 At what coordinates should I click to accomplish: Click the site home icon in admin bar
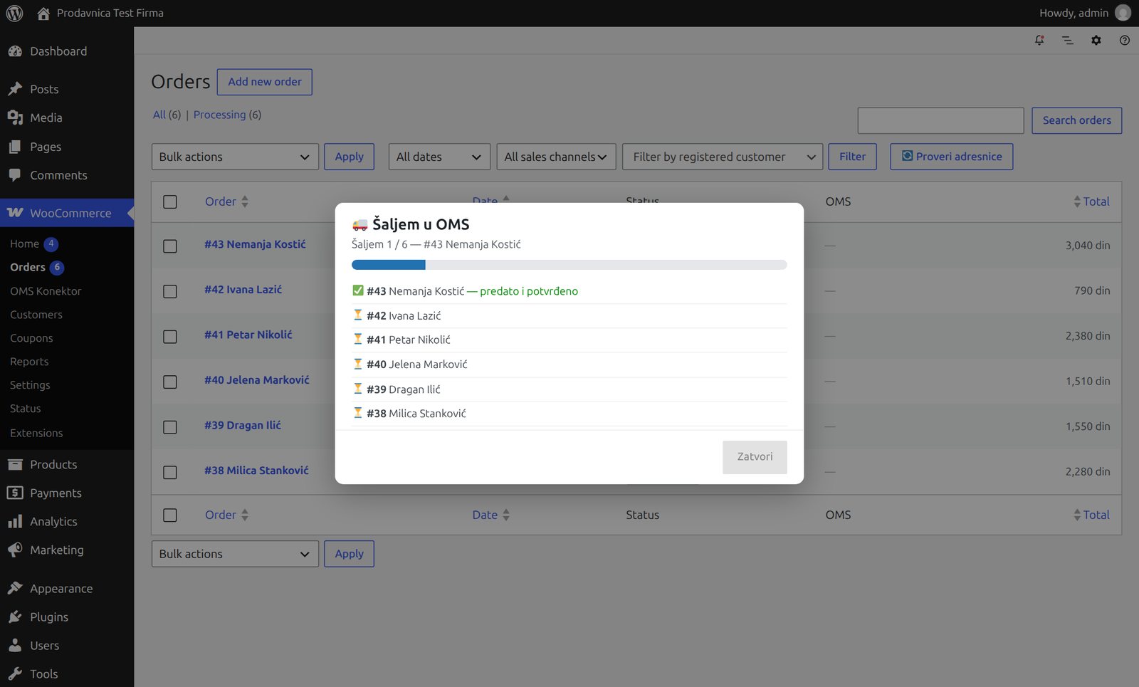(43, 13)
